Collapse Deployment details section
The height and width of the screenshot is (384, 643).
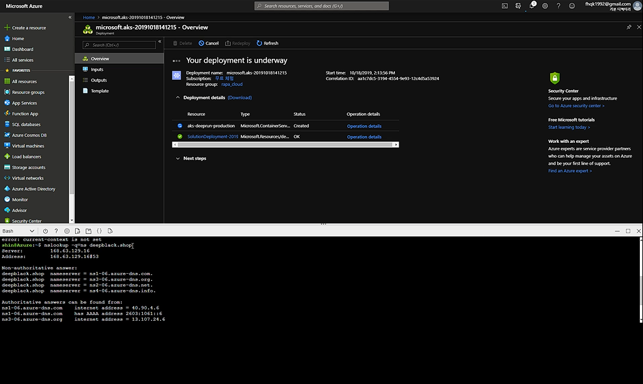pos(177,98)
